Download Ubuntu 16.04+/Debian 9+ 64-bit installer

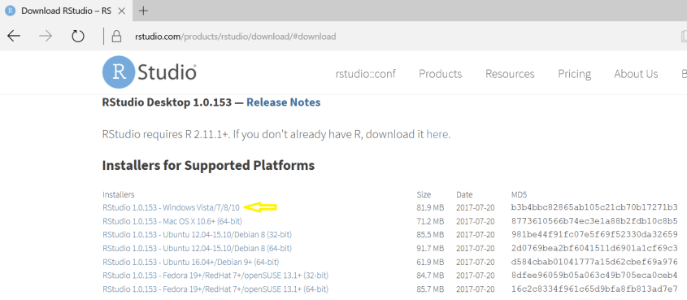[x=191, y=262]
